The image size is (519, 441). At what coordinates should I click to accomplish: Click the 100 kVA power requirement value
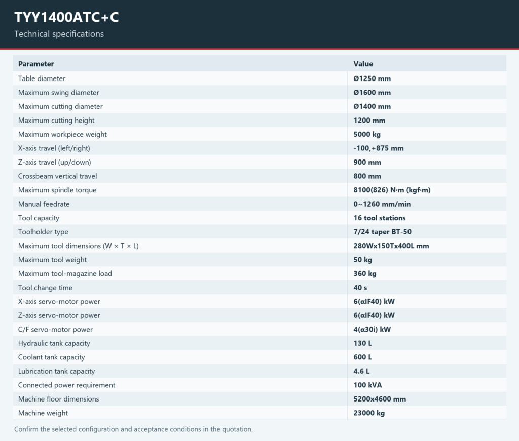click(x=367, y=385)
